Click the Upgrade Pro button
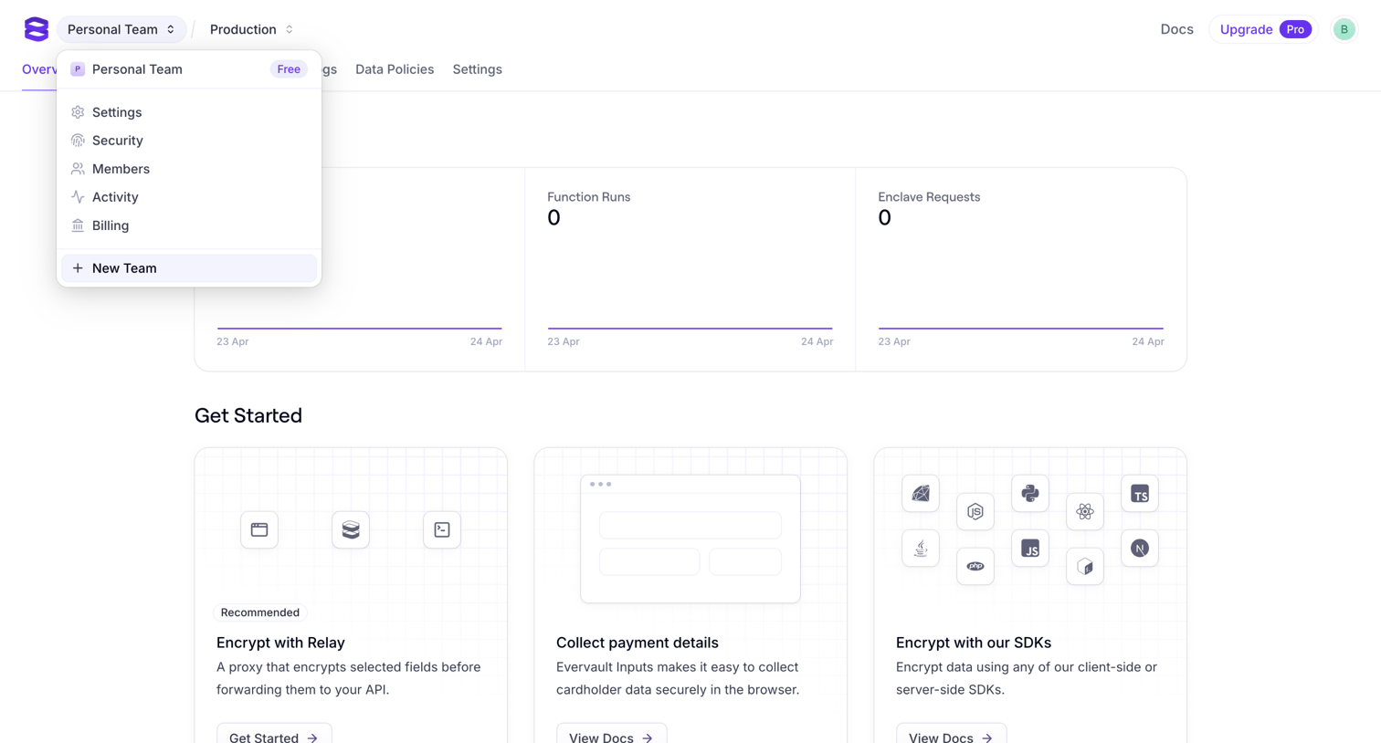 coord(1264,29)
